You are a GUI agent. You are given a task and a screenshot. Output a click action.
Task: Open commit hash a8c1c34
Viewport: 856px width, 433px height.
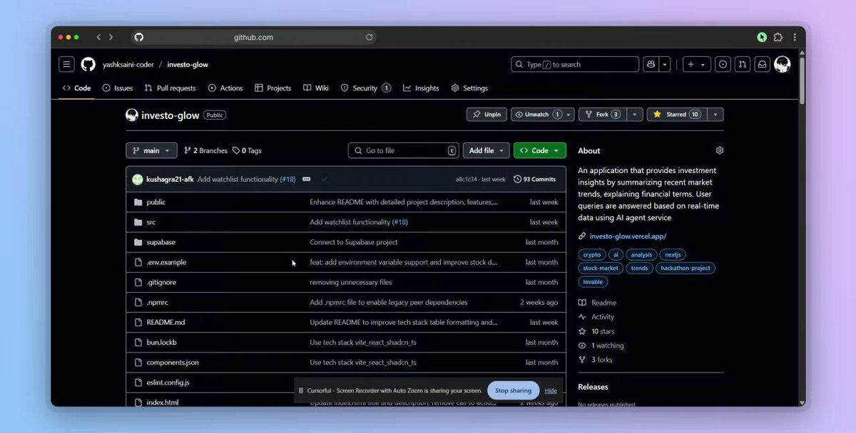pyautogui.click(x=467, y=179)
